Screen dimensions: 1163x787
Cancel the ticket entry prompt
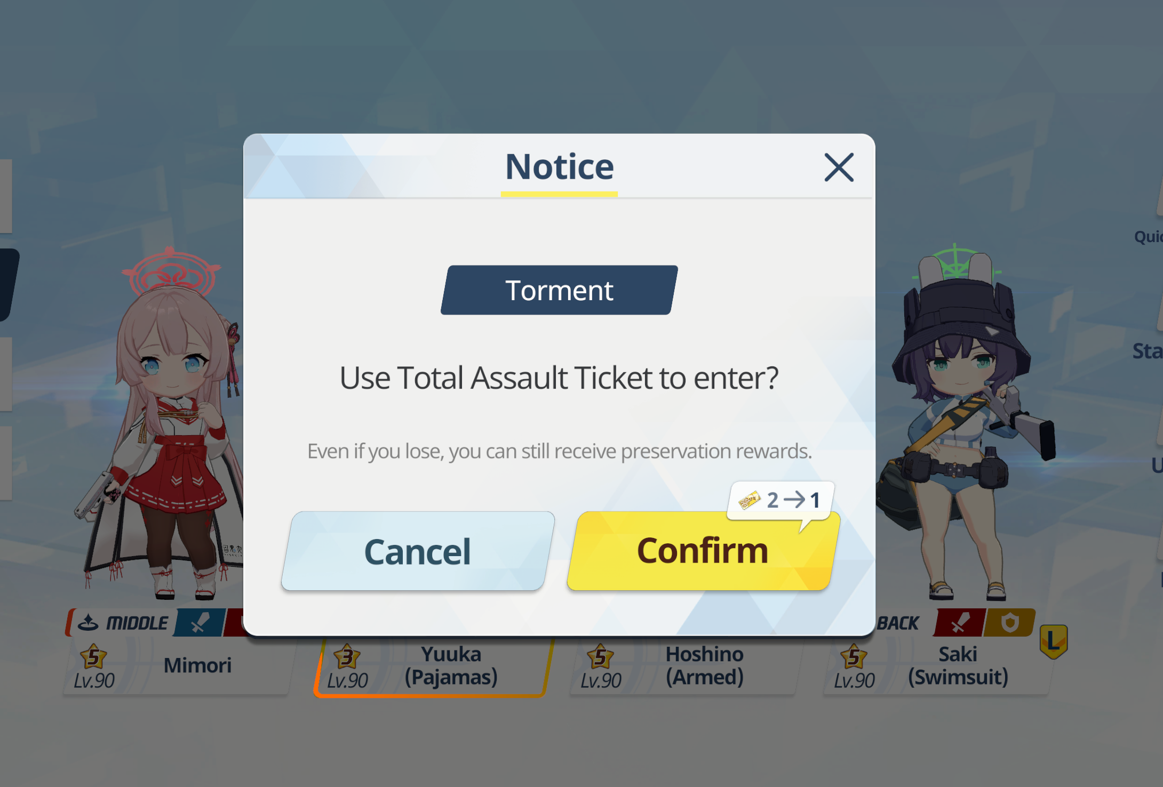coord(418,551)
